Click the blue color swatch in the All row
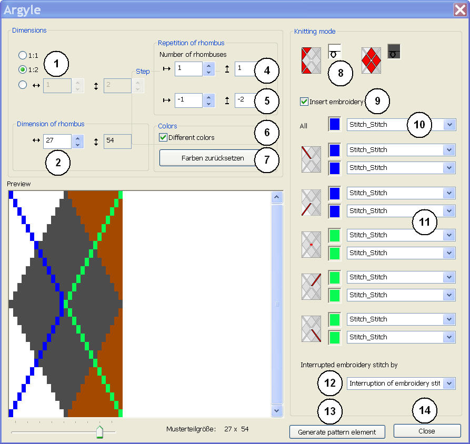Viewport: 470px width, 444px height. pos(334,125)
